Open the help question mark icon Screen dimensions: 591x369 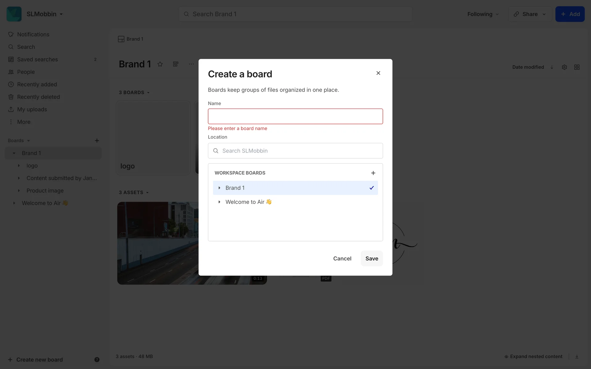click(97, 359)
